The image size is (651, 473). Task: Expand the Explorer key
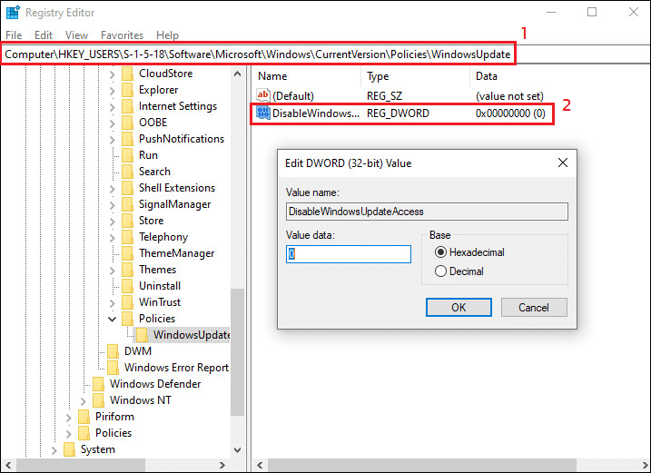point(112,91)
